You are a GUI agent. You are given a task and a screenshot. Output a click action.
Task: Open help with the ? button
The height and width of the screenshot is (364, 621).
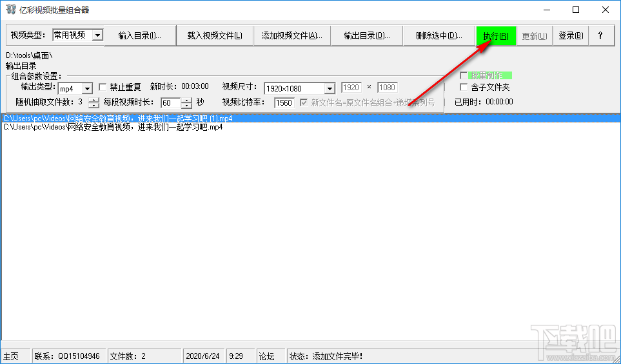pyautogui.click(x=601, y=35)
